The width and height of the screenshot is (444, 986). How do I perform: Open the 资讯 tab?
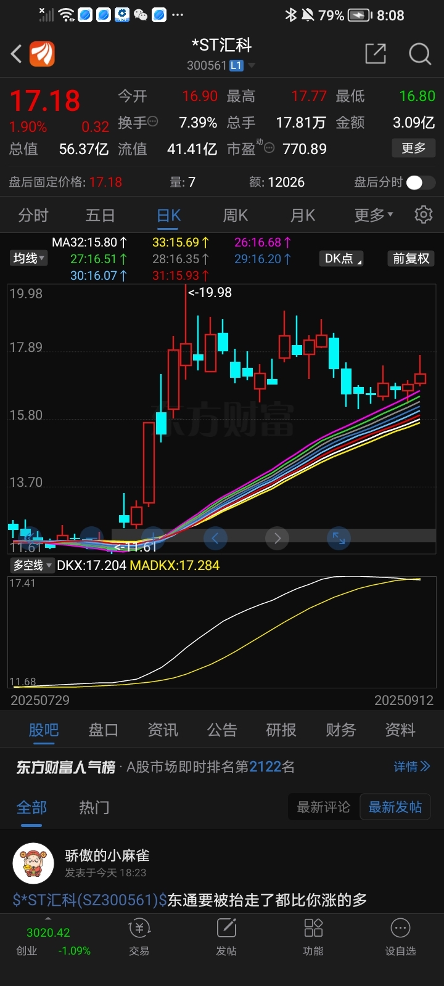163,730
